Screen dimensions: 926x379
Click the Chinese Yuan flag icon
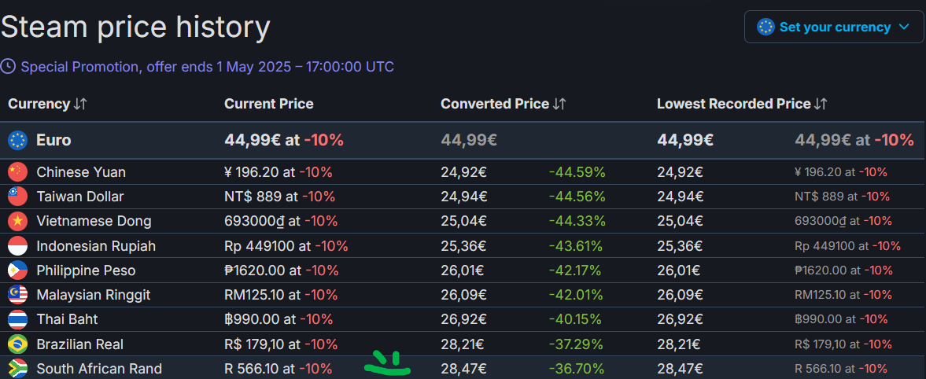pos(17,171)
